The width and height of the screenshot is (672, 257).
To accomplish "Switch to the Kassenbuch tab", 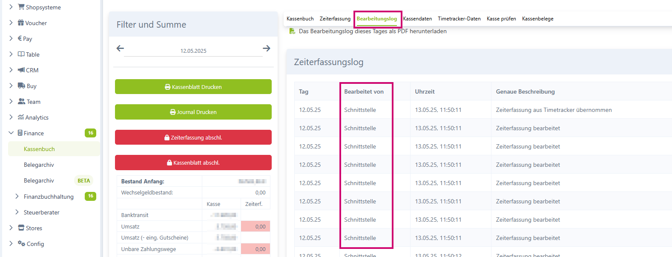I will [300, 19].
